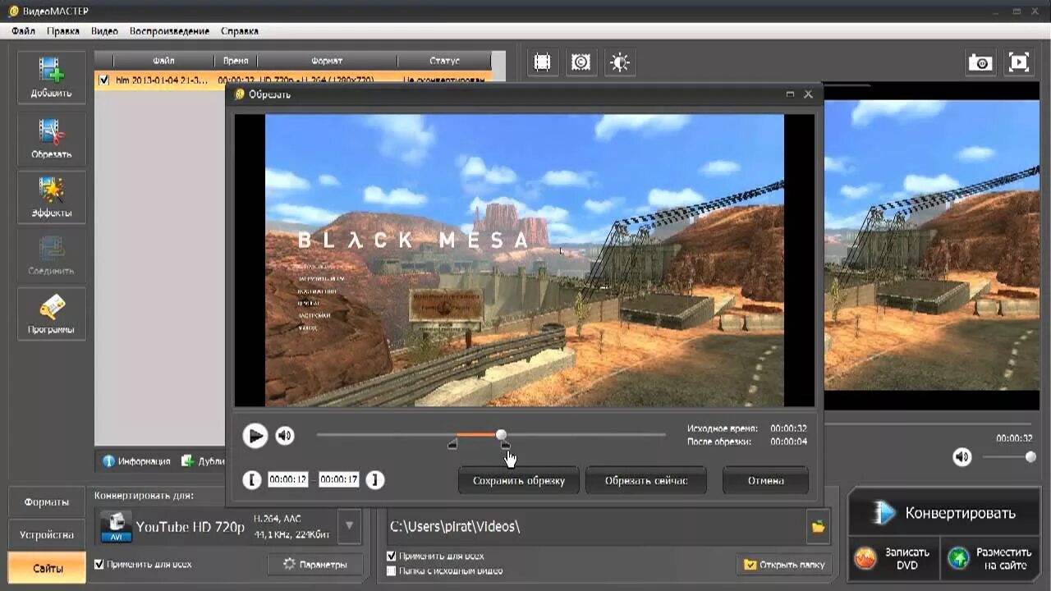Open the Файл menu
1051x591 pixels.
[23, 31]
